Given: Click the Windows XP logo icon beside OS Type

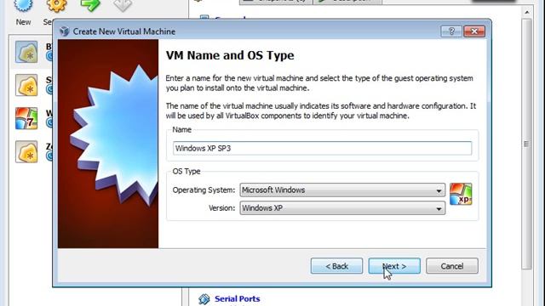Looking at the screenshot, I should (x=461, y=194).
